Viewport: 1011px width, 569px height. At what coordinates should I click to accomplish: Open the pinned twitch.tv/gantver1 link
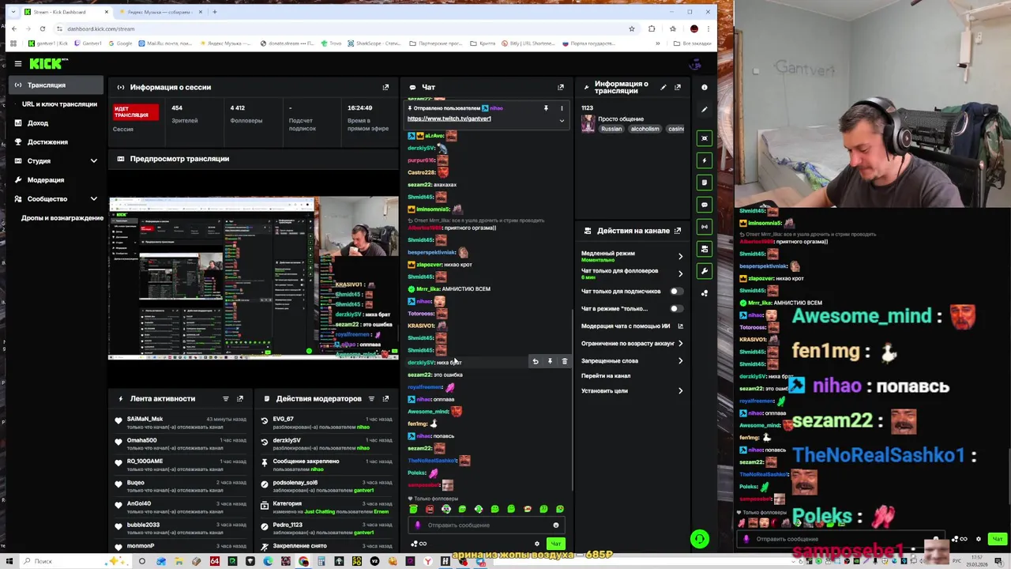tap(449, 119)
